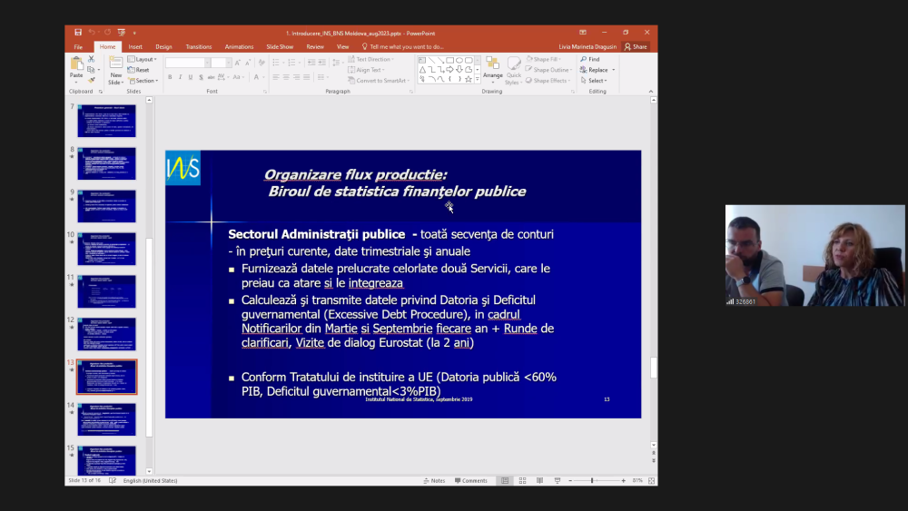Open Comments pane from status bar

click(x=471, y=480)
